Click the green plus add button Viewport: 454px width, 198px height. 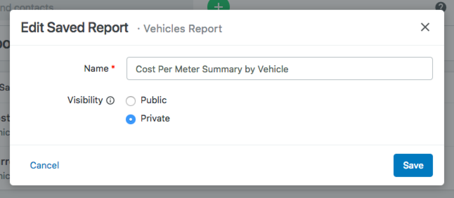click(218, 6)
